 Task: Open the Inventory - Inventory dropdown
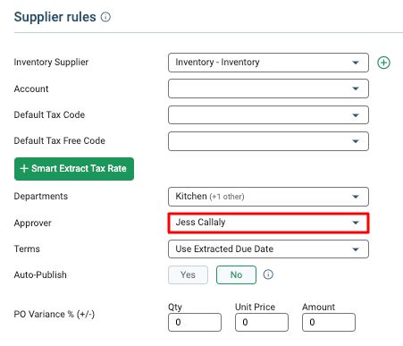[268, 63]
